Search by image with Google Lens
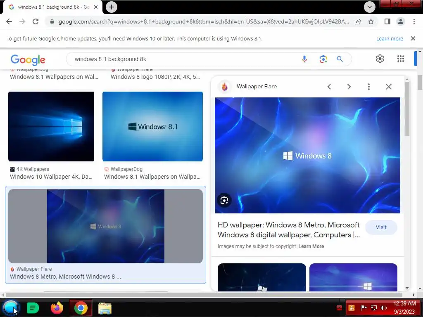 point(323,59)
